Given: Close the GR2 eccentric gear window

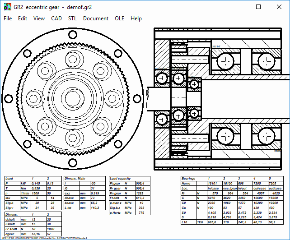Looking at the screenshot, I should click(x=279, y=7).
